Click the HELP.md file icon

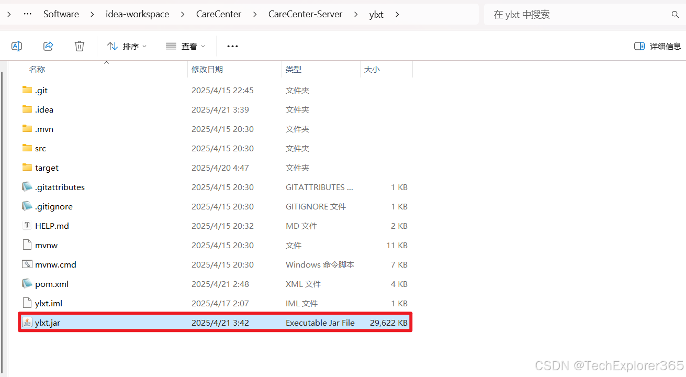(27, 226)
